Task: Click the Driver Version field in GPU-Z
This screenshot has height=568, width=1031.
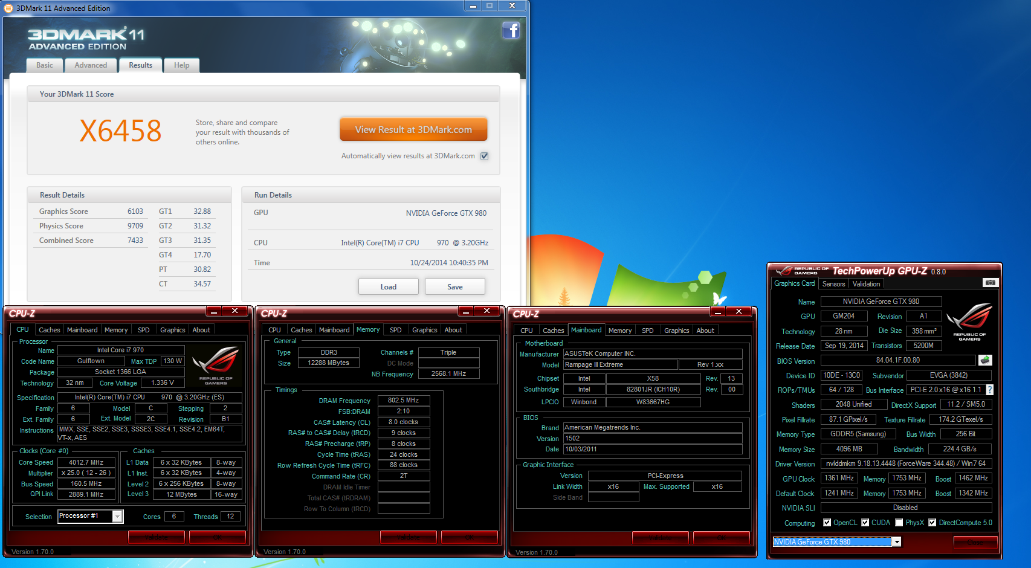Action: click(906, 463)
